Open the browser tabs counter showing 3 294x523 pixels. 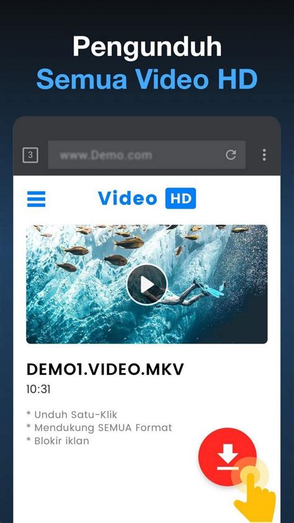(30, 155)
